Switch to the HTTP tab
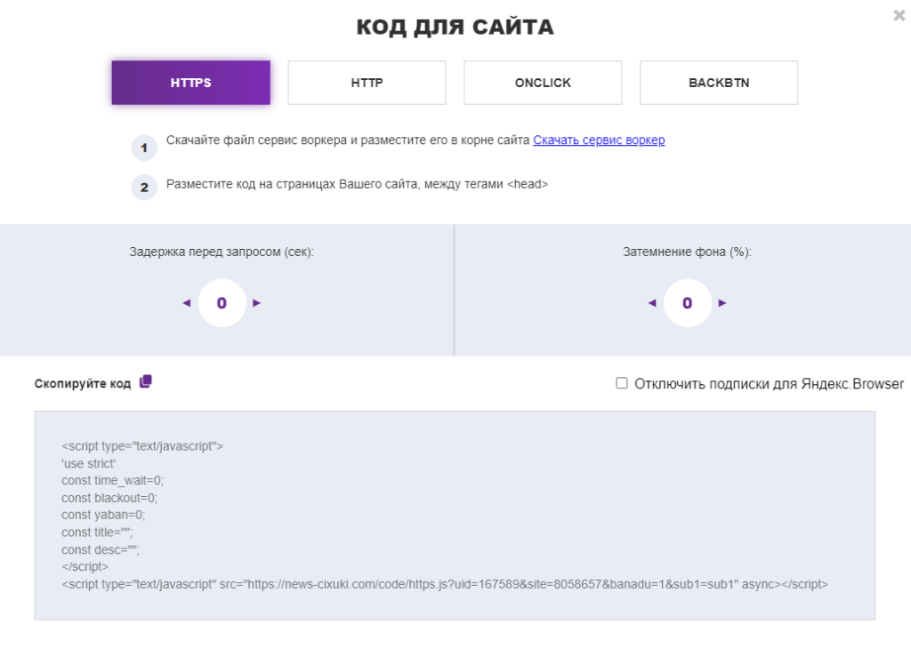The width and height of the screenshot is (911, 657). coord(367,83)
